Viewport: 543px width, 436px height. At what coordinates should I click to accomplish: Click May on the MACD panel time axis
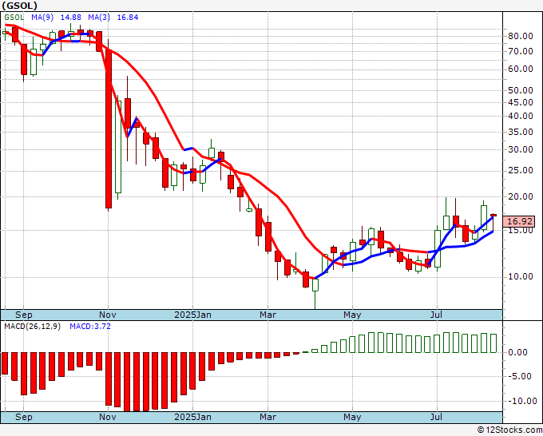click(352, 417)
